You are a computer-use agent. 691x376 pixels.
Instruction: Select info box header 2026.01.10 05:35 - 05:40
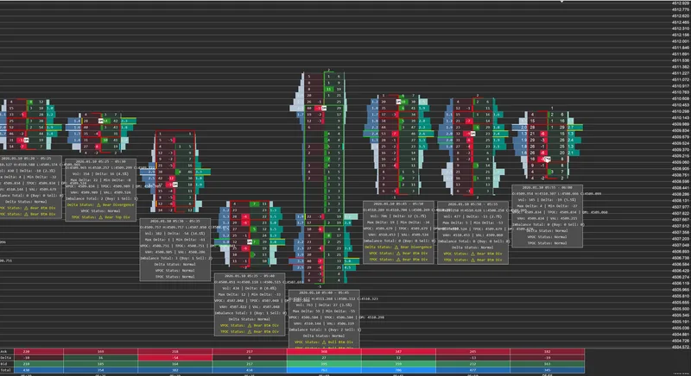[250, 276]
